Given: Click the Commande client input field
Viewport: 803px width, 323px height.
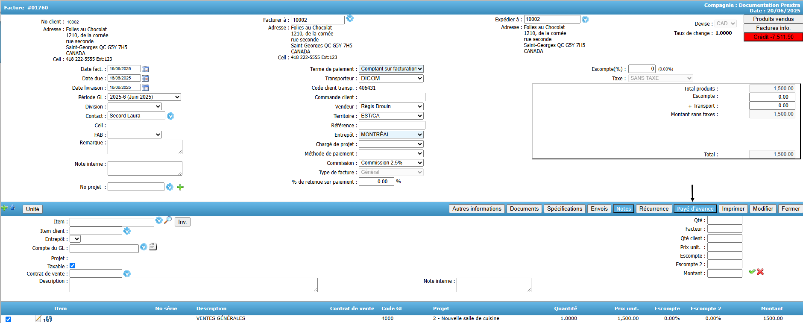Looking at the screenshot, I should click(x=392, y=97).
